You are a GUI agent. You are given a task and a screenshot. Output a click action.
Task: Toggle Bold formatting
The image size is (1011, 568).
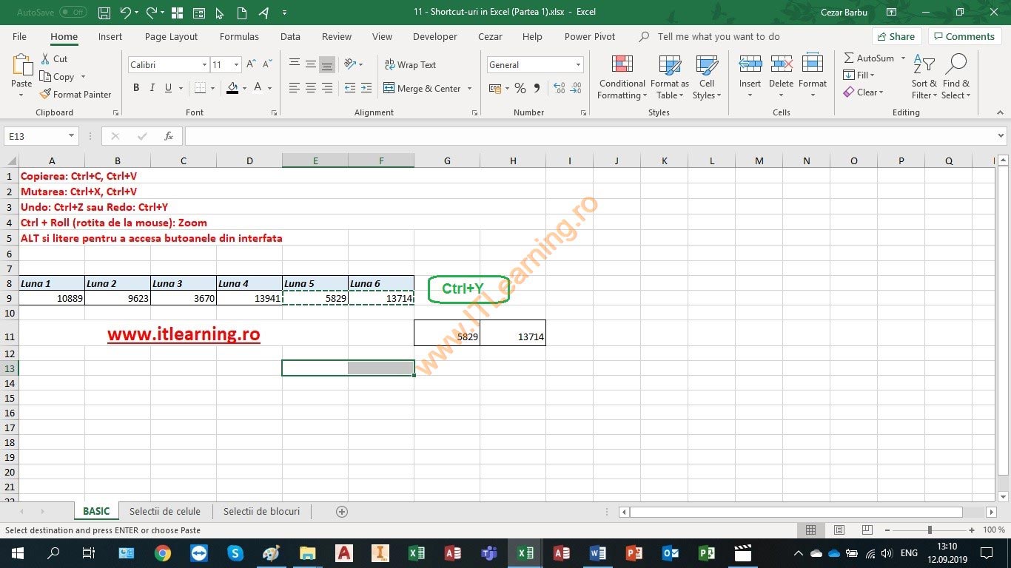pyautogui.click(x=136, y=88)
